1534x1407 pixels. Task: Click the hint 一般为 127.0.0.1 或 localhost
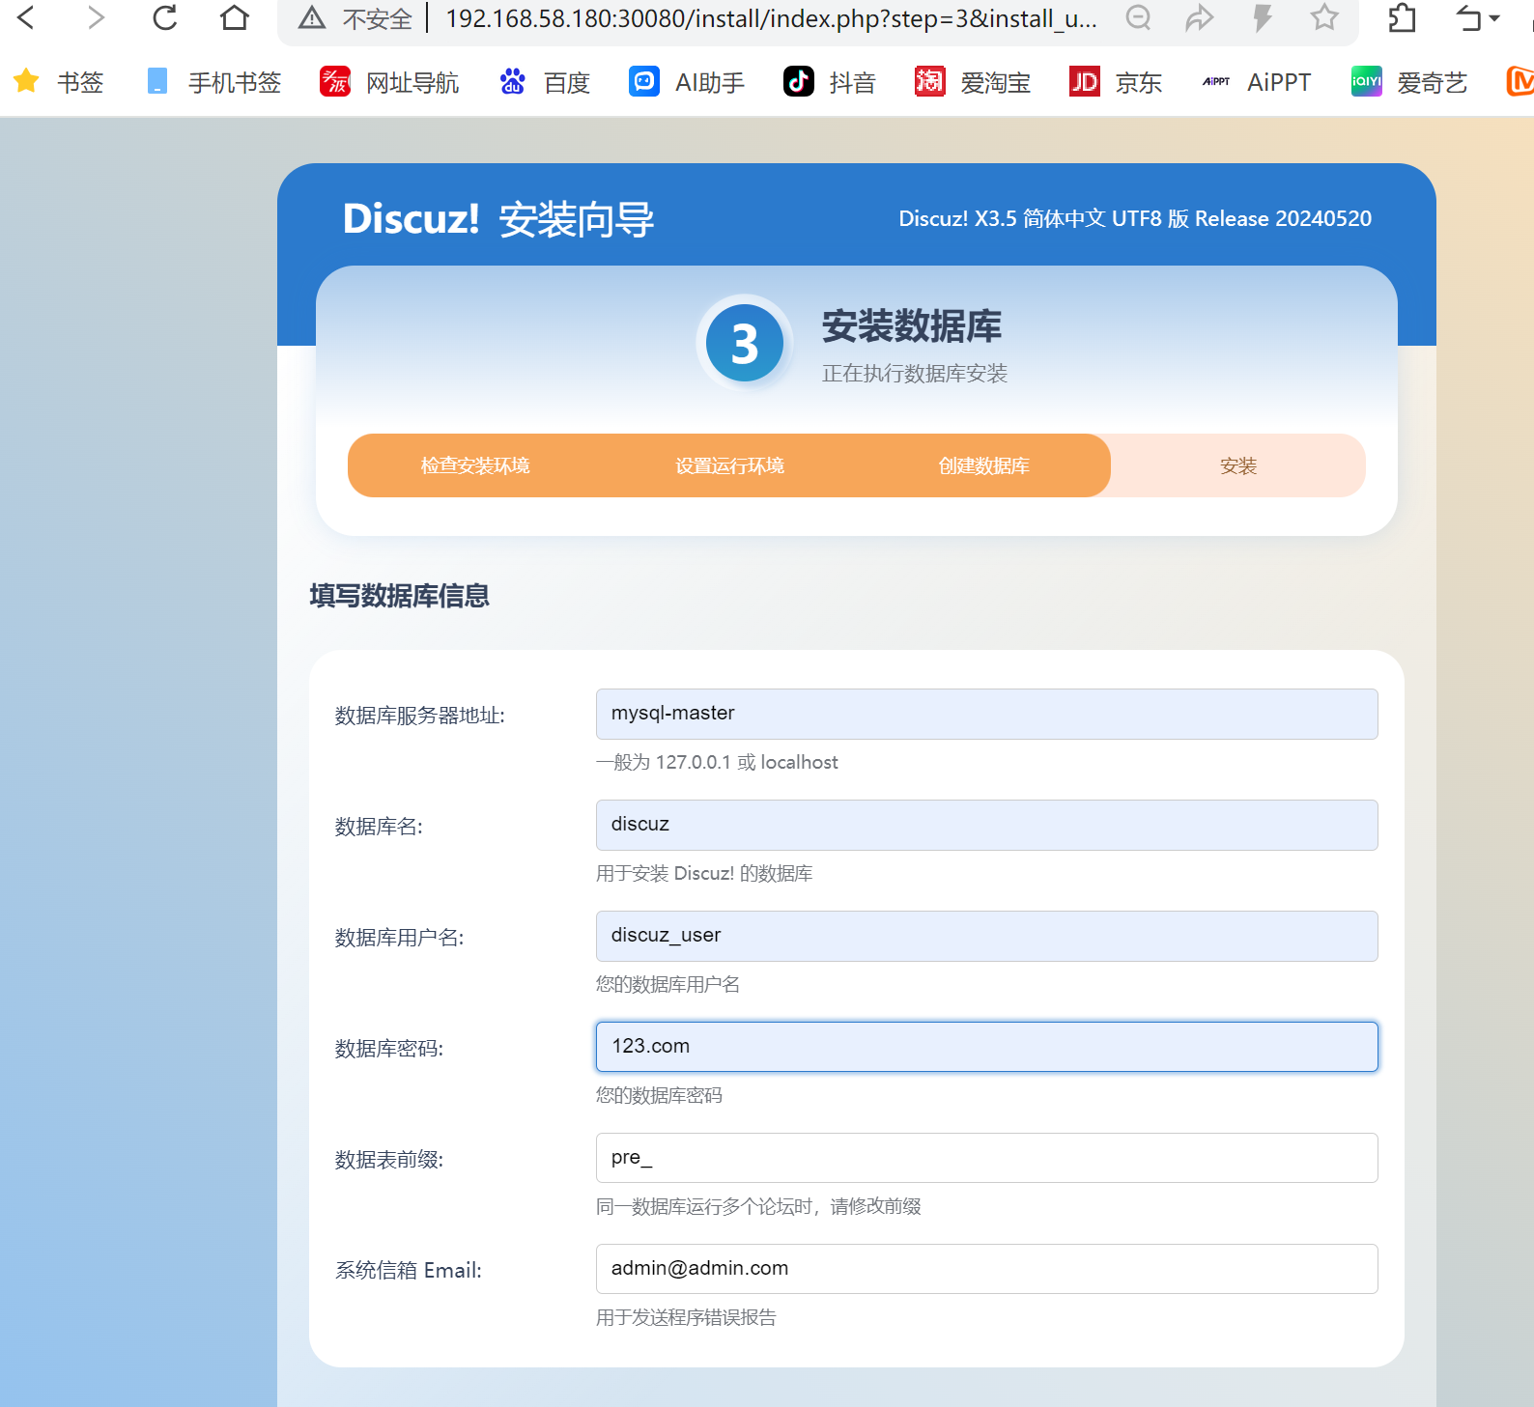(717, 762)
